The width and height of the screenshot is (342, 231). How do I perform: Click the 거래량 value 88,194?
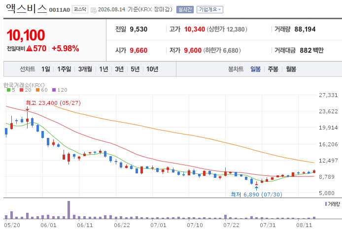click(x=305, y=29)
